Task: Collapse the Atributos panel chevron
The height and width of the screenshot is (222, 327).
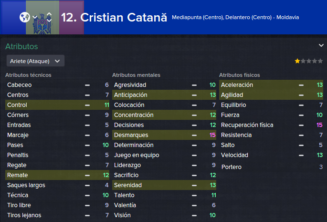Action: 321,45
